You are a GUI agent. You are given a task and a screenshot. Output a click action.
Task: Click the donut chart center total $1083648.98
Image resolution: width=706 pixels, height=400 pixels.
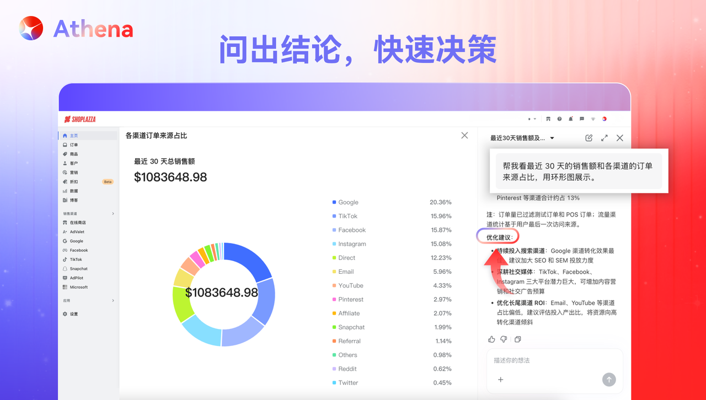click(222, 293)
